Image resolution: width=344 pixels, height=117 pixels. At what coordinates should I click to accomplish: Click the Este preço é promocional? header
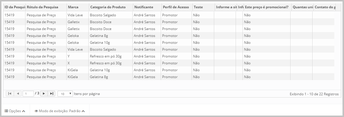(x=267, y=7)
